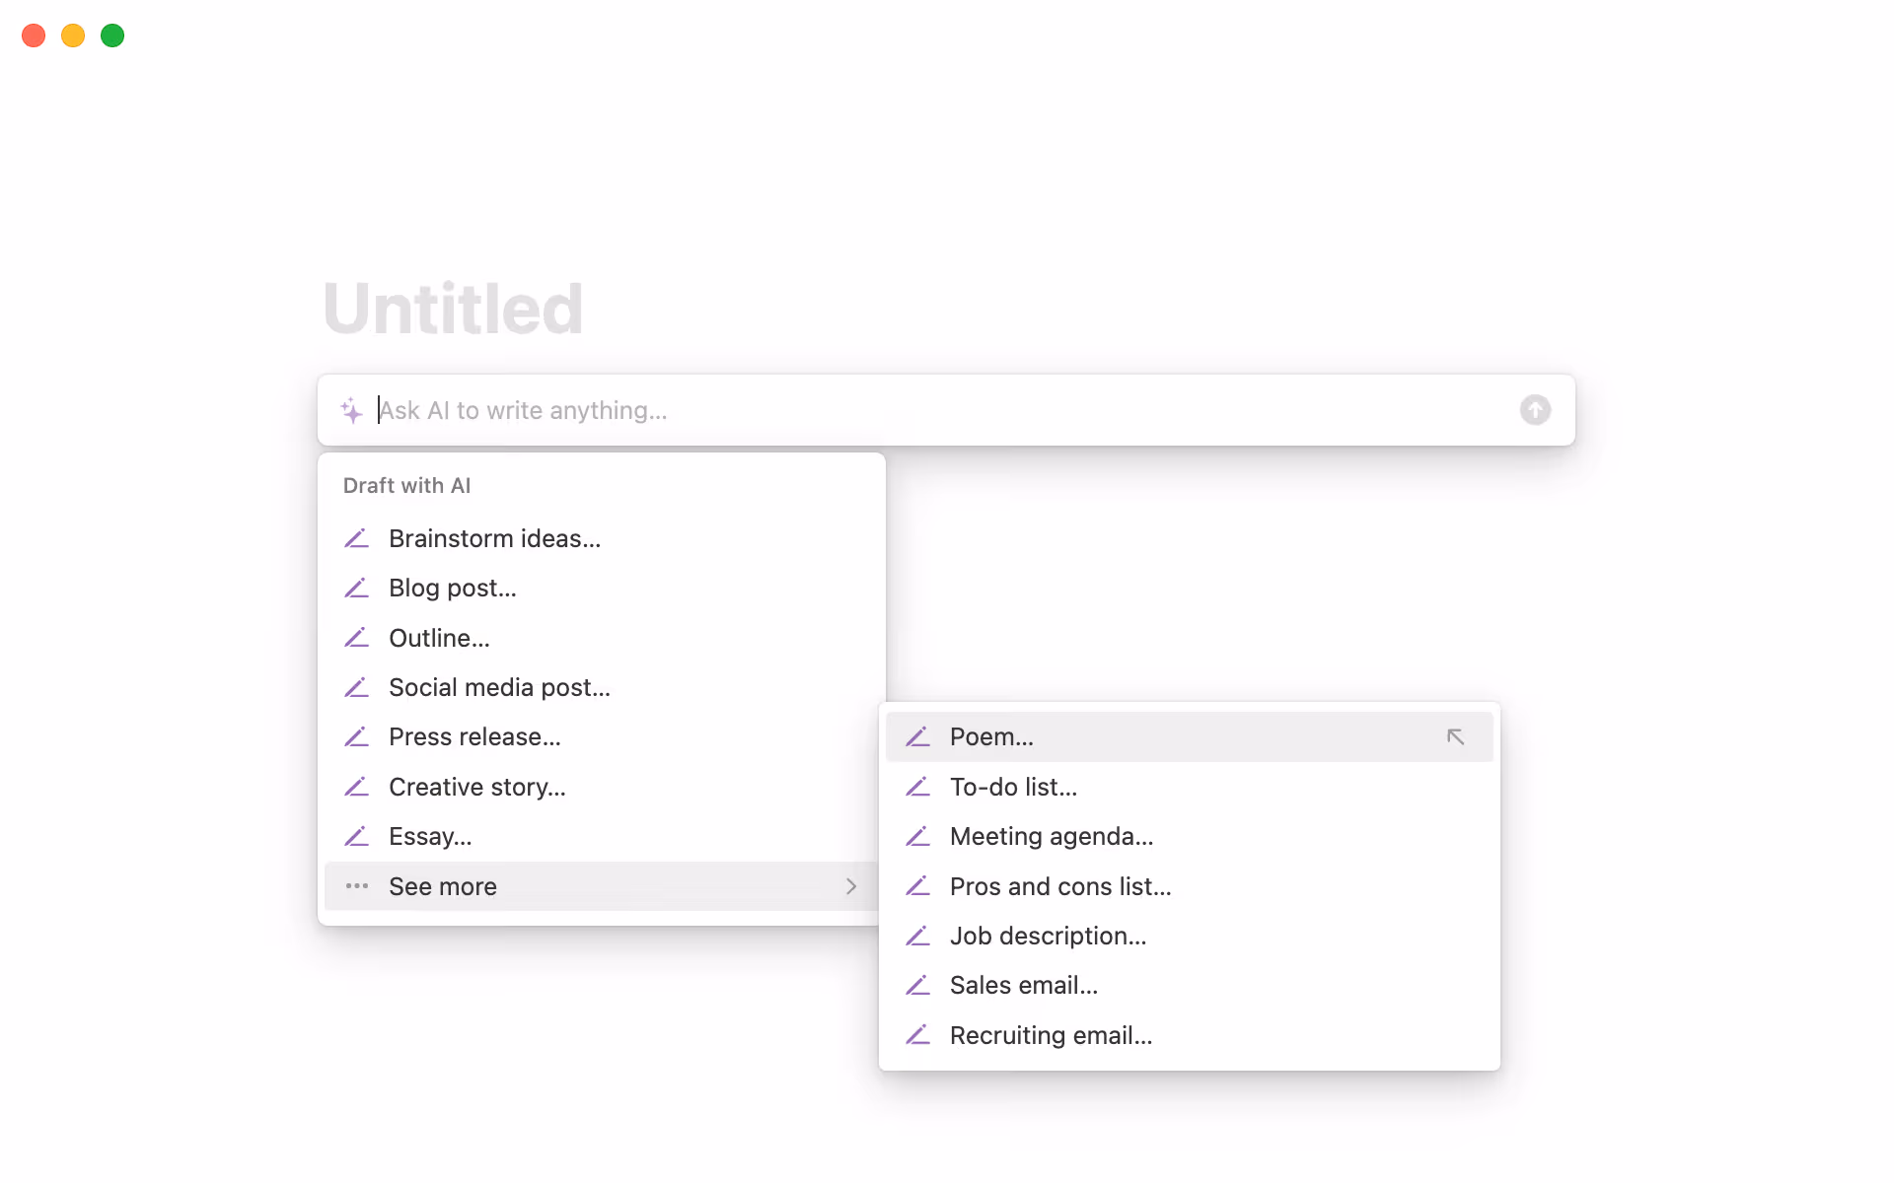This screenshot has height=1183, width=1894.
Task: Click the three-dots icon beside See more
Action: click(356, 886)
